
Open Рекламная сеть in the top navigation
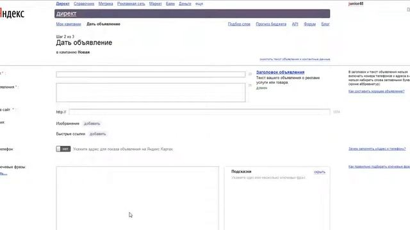[131, 4]
